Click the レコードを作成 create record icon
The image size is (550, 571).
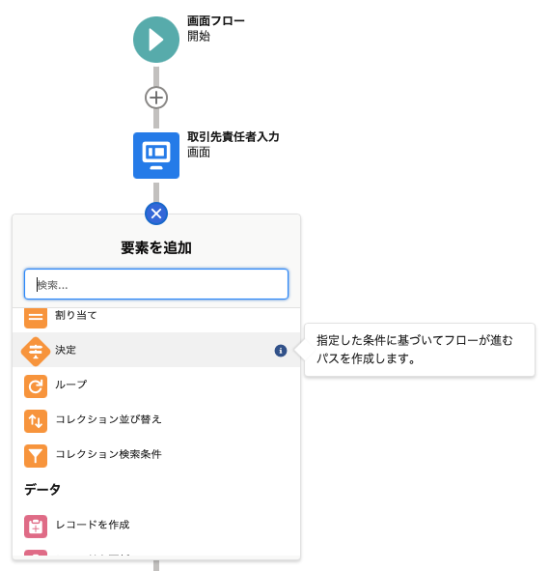click(36, 527)
